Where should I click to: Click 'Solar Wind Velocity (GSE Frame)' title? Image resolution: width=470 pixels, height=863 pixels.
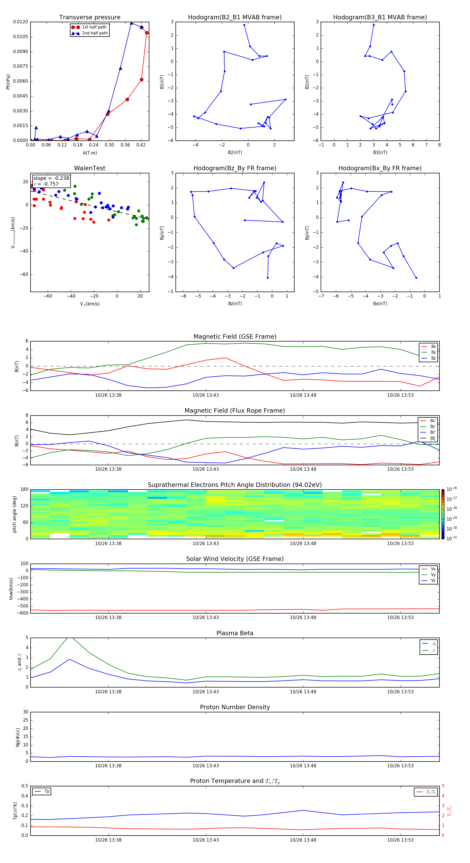coord(235,559)
